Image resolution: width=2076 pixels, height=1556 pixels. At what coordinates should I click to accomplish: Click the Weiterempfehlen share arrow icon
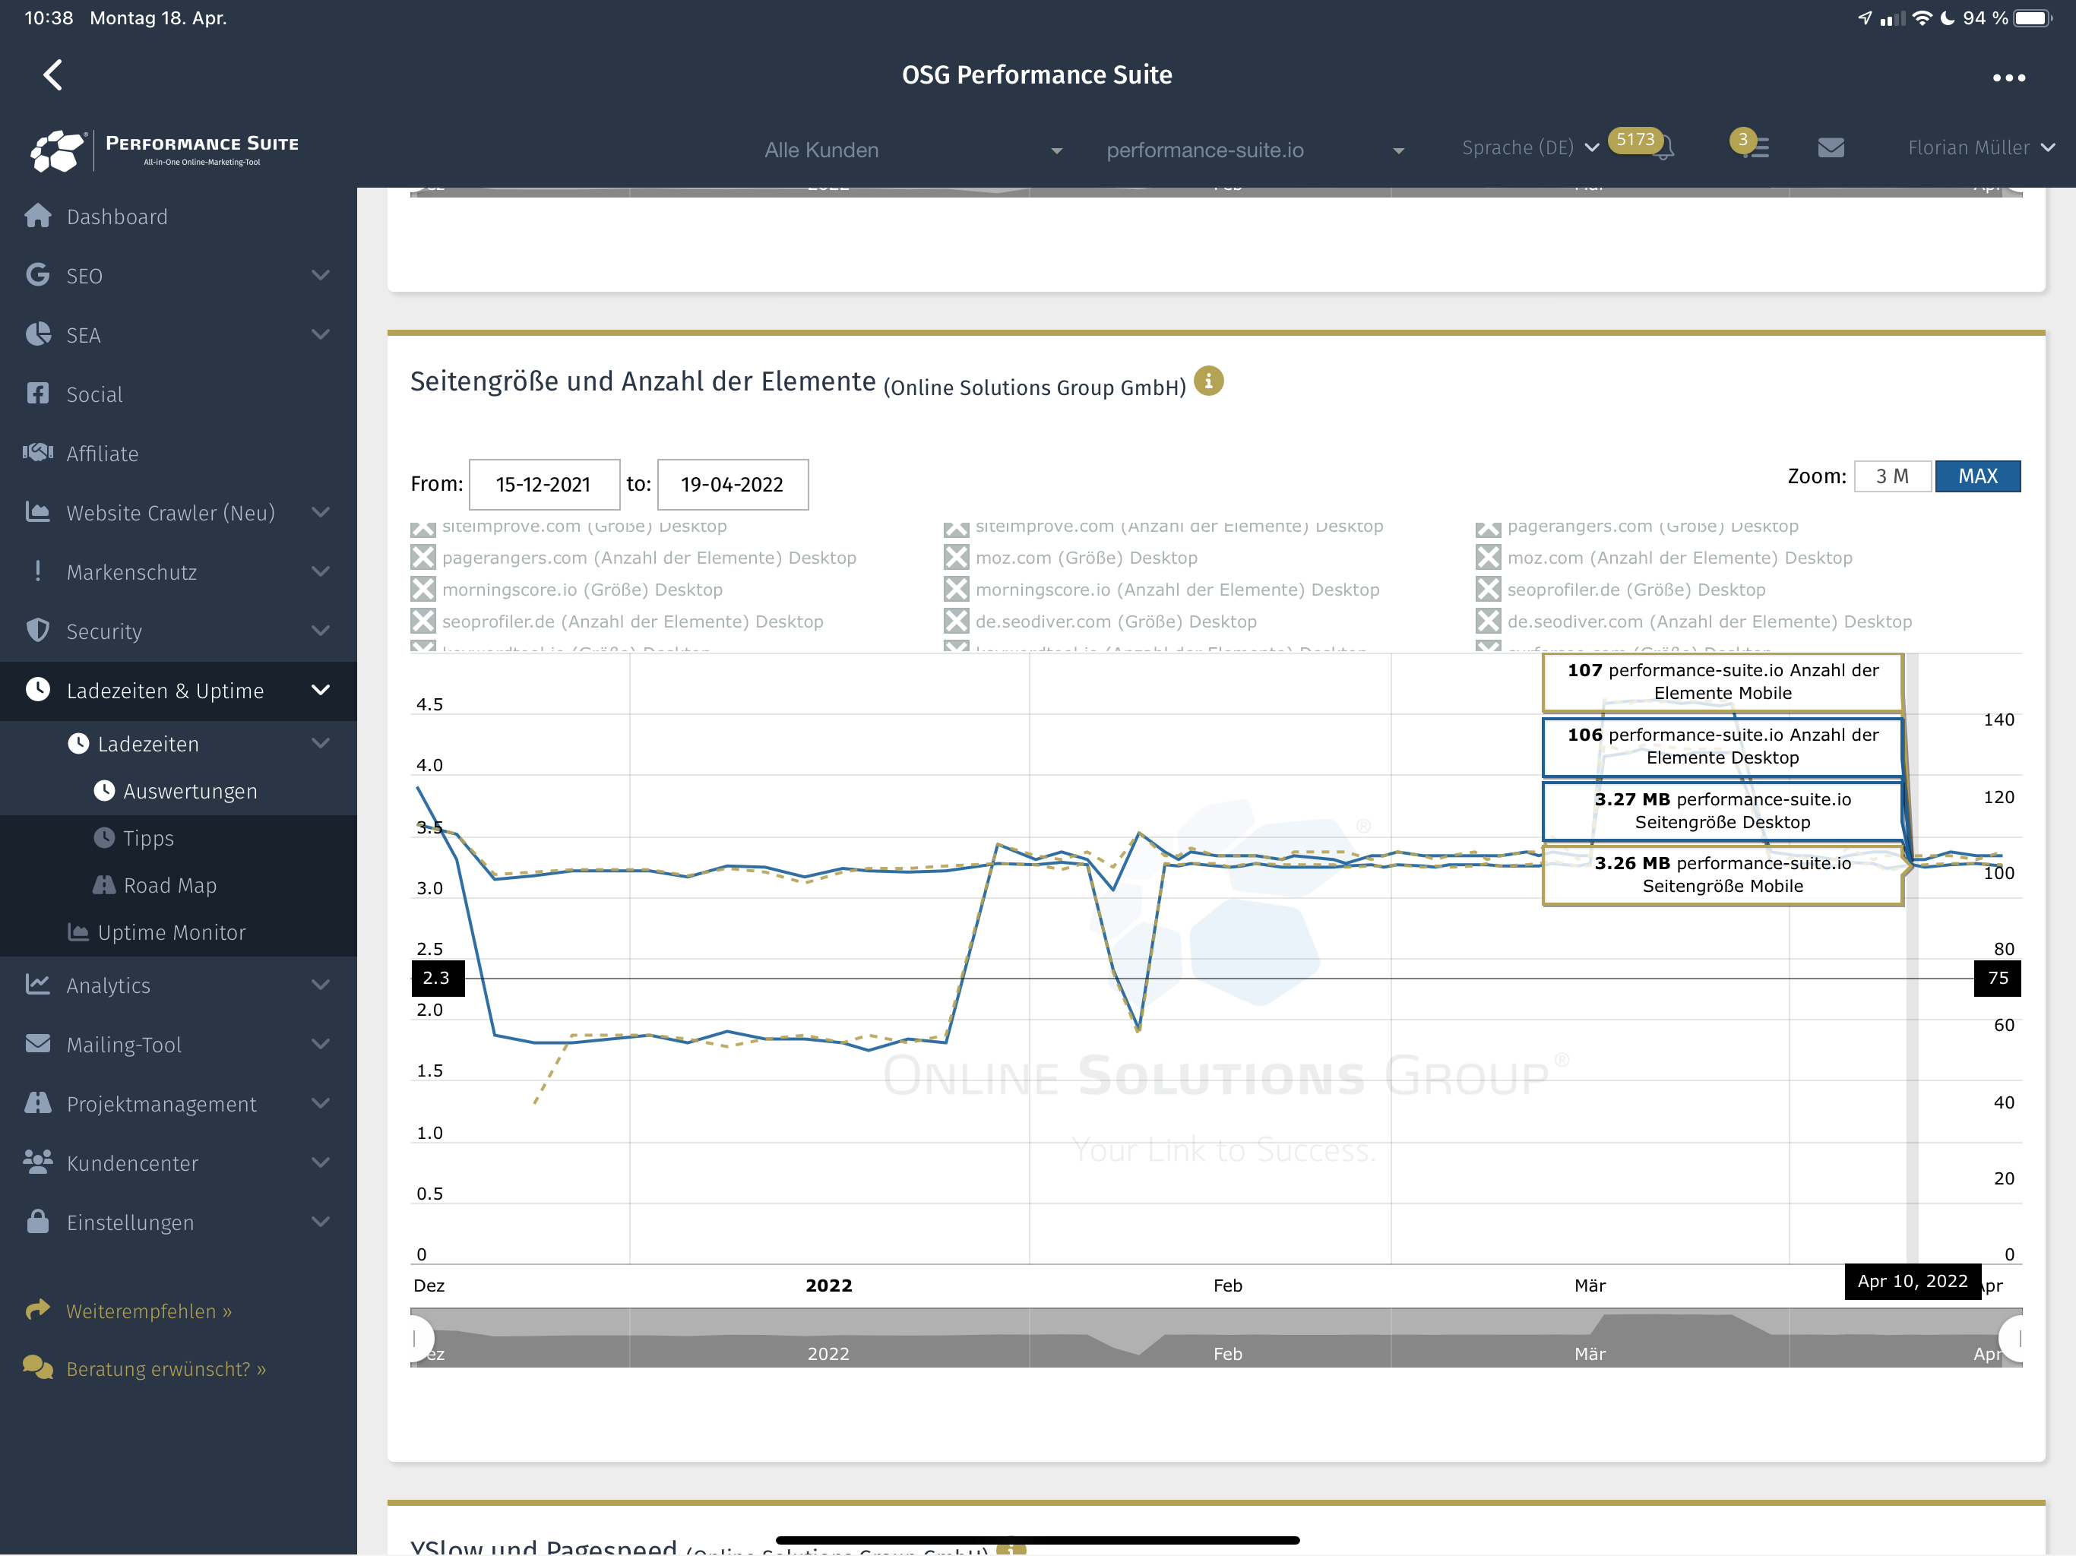pyautogui.click(x=37, y=1309)
